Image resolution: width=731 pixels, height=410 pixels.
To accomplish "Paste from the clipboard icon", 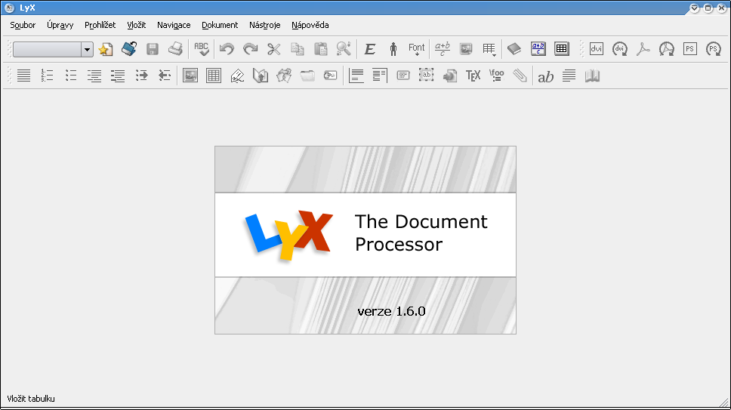I will (x=321, y=49).
